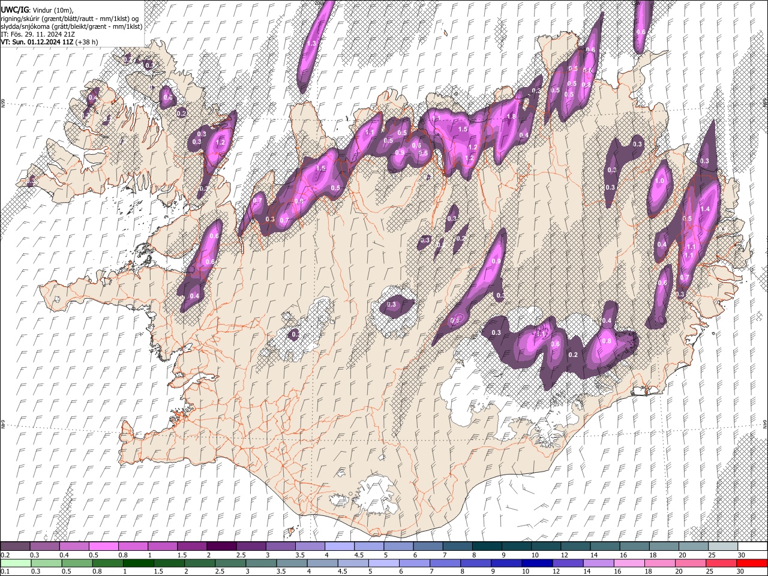Pick upper legend swatch between 0.3 and 0.4
This screenshot has height=576, width=768.
tap(44, 546)
